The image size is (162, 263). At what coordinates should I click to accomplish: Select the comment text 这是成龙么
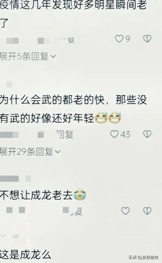point(26,255)
